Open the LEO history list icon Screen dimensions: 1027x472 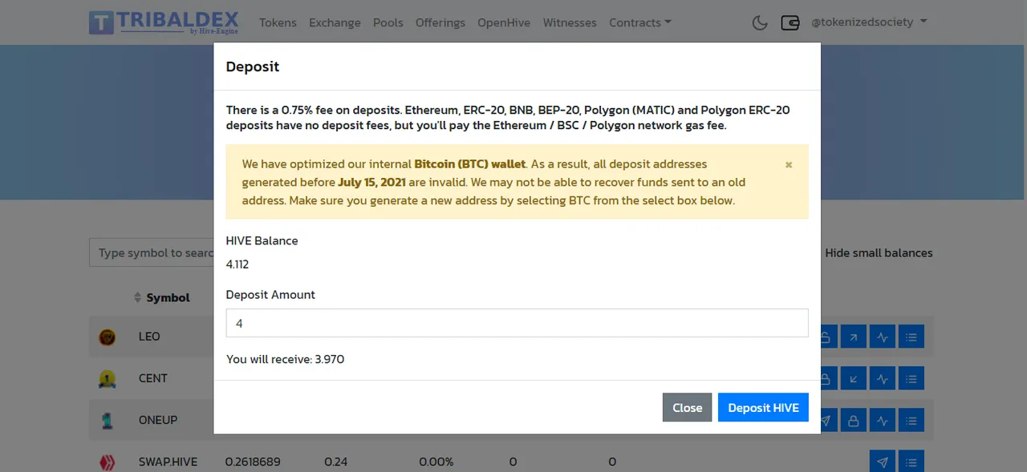(911, 337)
